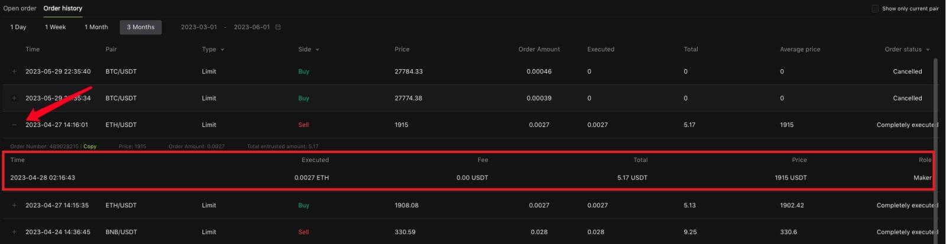Click the end date 2023-06-01 field
The image size is (946, 244).
[x=252, y=27]
